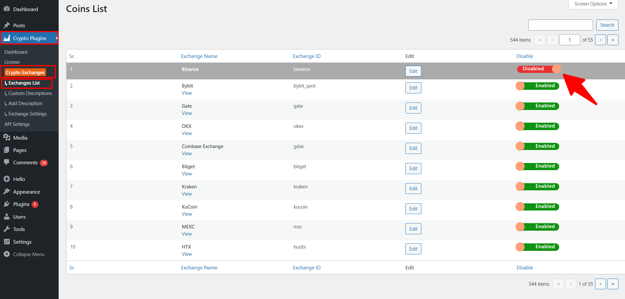Expand the Screen Options dropdown
Image resolution: width=625 pixels, height=299 pixels.
593,4
